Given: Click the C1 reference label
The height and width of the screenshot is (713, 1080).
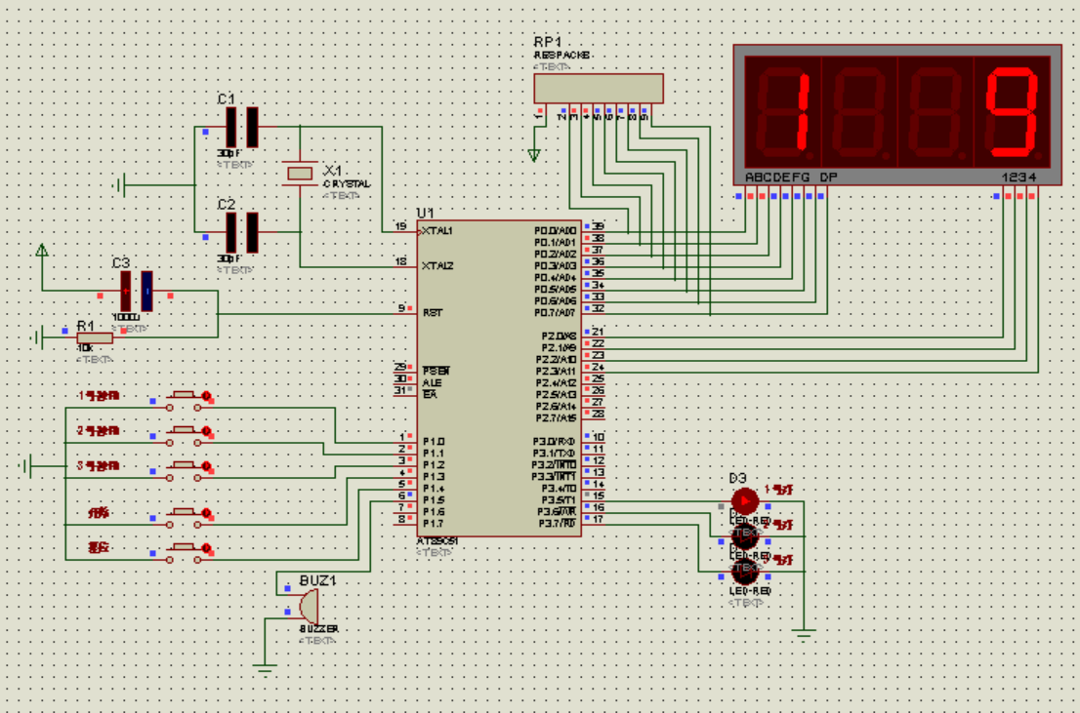Looking at the screenshot, I should point(226,99).
